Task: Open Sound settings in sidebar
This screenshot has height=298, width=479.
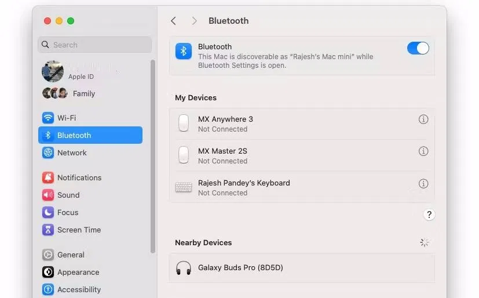Action: coord(90,195)
